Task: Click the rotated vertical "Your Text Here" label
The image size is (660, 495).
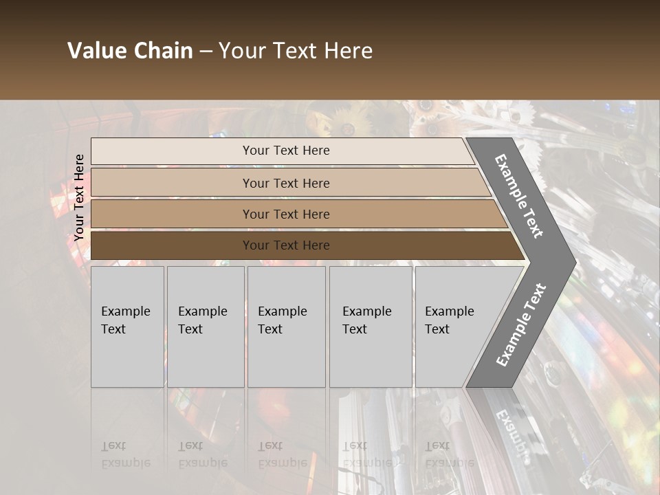Action: tap(79, 197)
